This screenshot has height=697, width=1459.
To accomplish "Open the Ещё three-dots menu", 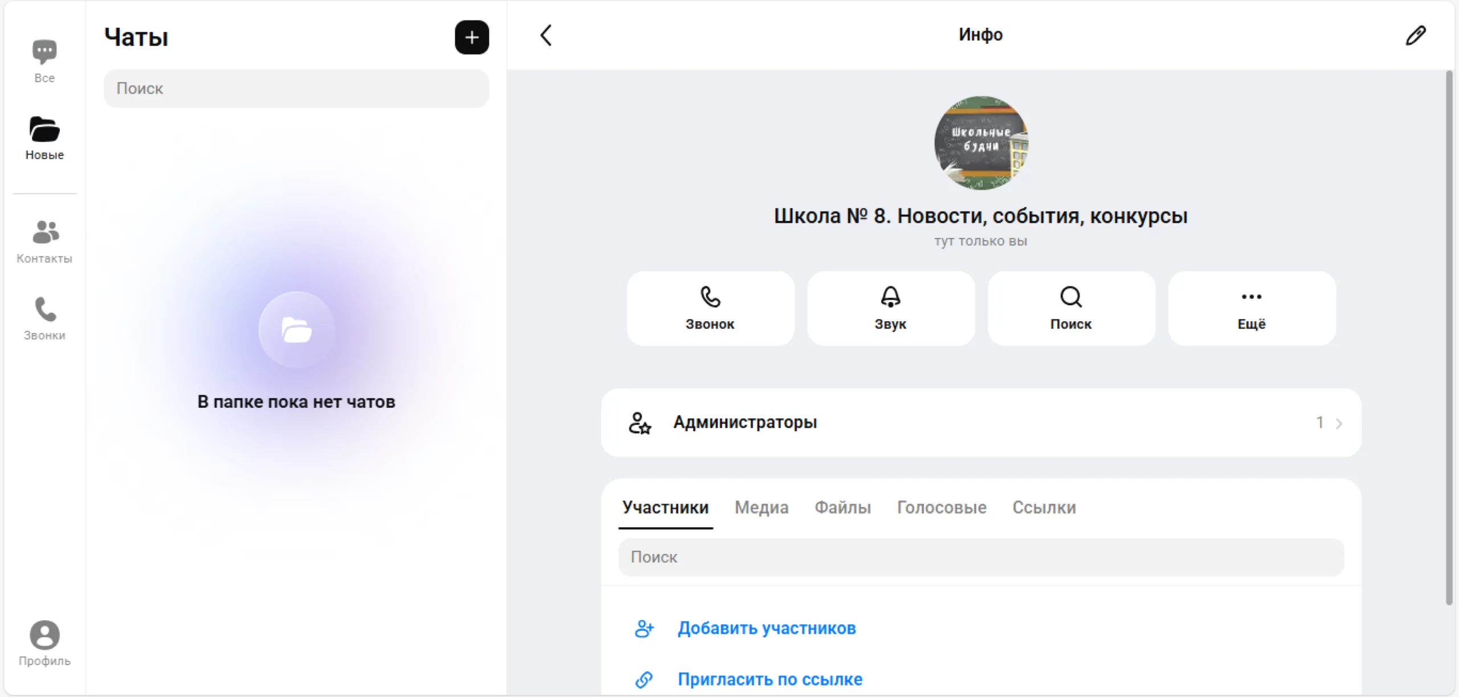I will [x=1252, y=308].
